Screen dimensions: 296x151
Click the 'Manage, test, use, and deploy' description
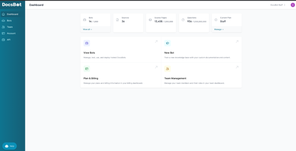click(x=105, y=57)
